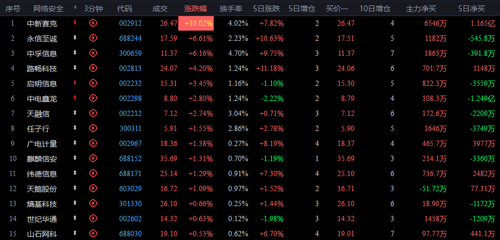
Task: Open 3-minute chart icon for 永信至诚
Action: click(x=93, y=38)
